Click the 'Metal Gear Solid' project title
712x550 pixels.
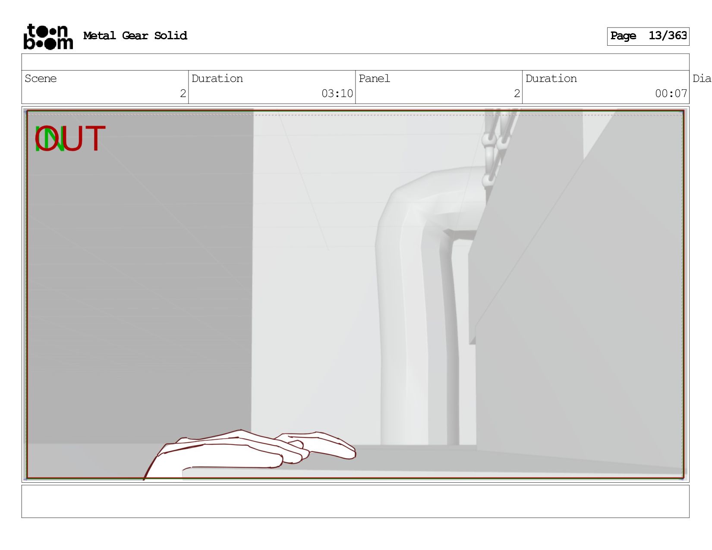tap(135, 36)
